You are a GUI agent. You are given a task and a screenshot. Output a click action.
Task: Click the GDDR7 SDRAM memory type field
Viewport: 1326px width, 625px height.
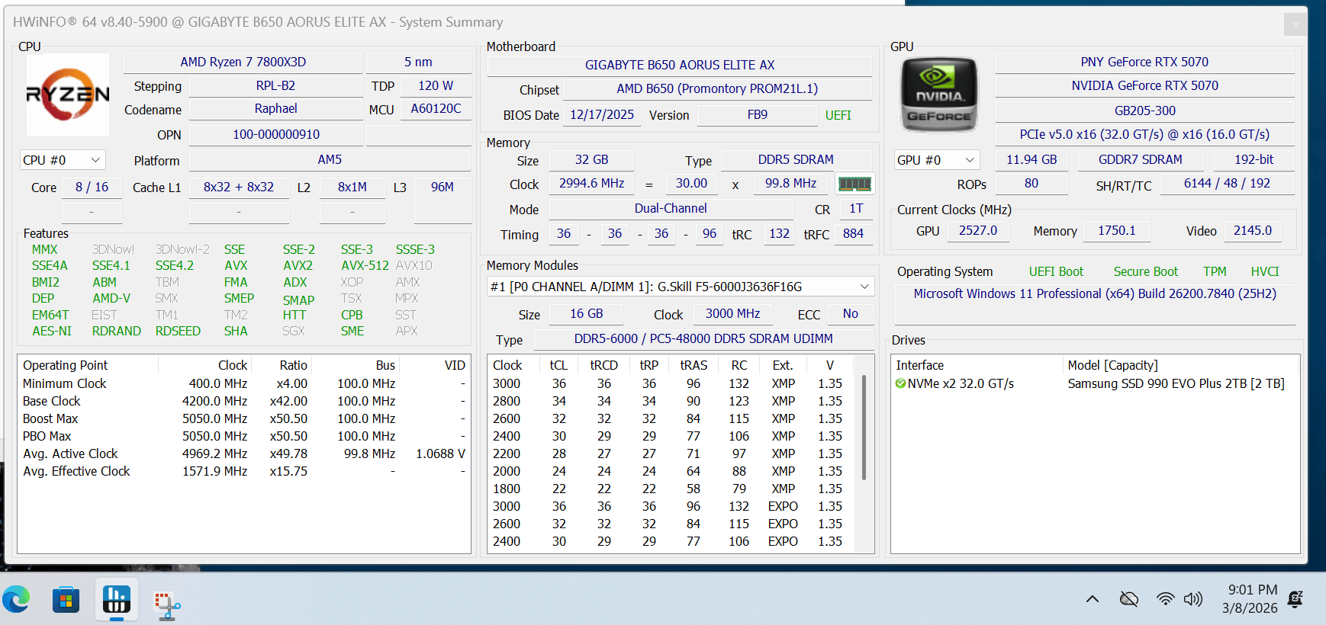(1141, 159)
